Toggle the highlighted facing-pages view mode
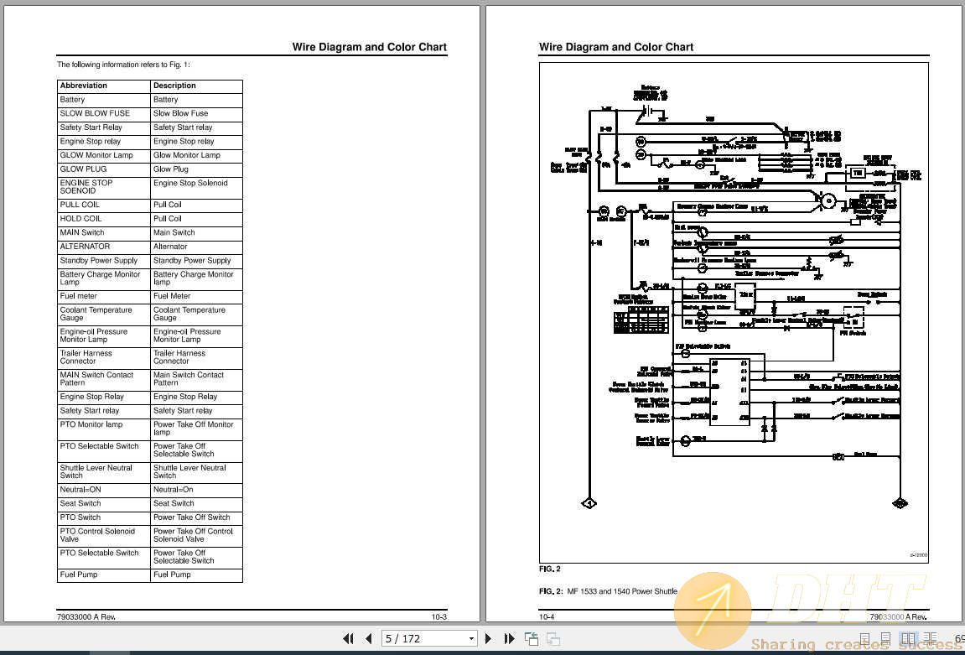 [x=909, y=637]
